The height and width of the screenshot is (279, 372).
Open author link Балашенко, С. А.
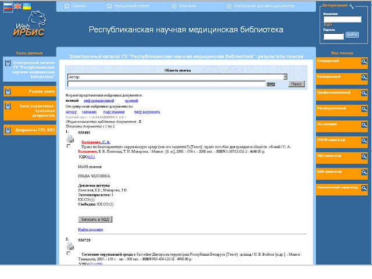click(x=96, y=142)
